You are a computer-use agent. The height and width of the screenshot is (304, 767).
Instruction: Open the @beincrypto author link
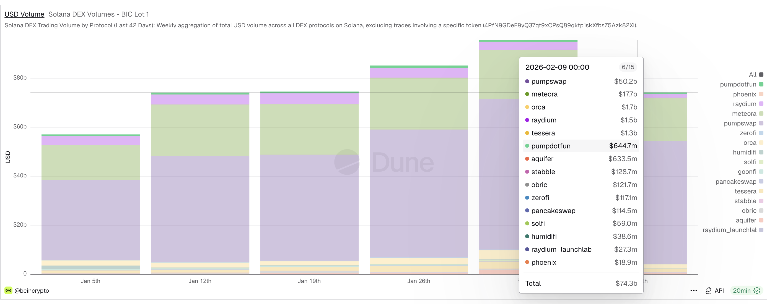tap(32, 291)
